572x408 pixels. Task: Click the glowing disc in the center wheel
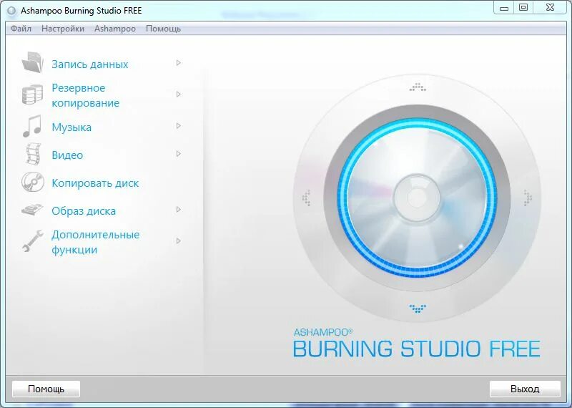coord(418,198)
